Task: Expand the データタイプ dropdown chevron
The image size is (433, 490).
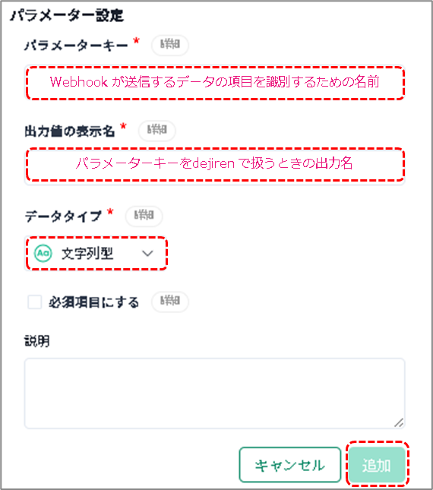Action: (x=147, y=253)
